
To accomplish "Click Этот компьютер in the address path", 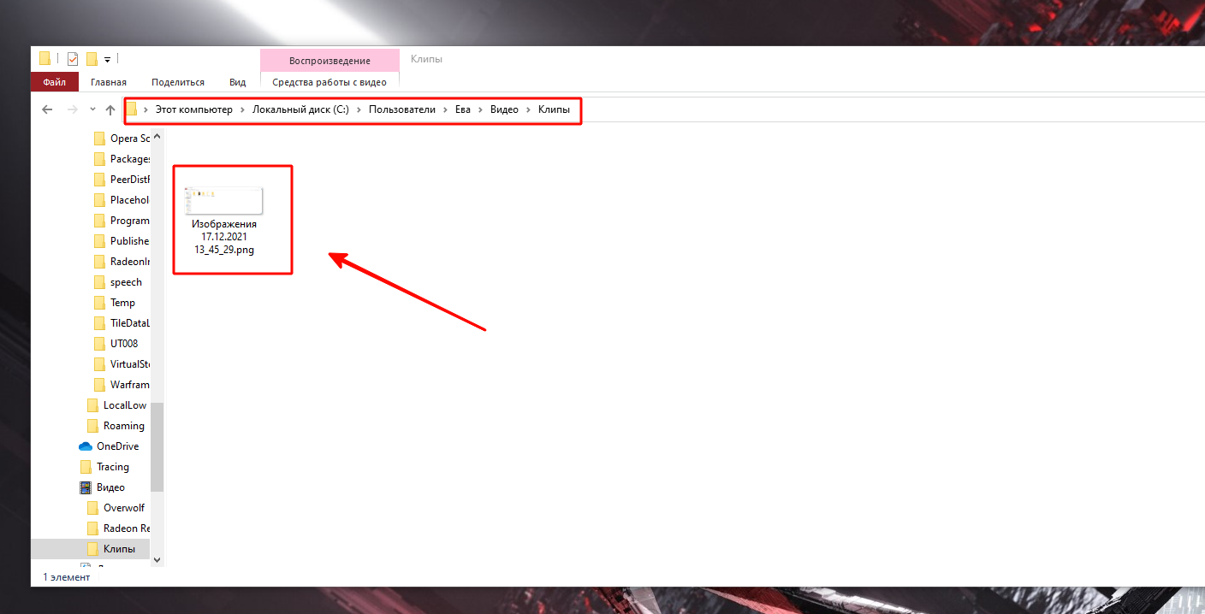I will click(193, 109).
